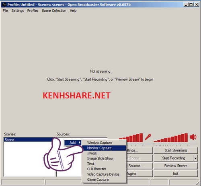
Task: Add a Text source
Action: [104, 164]
